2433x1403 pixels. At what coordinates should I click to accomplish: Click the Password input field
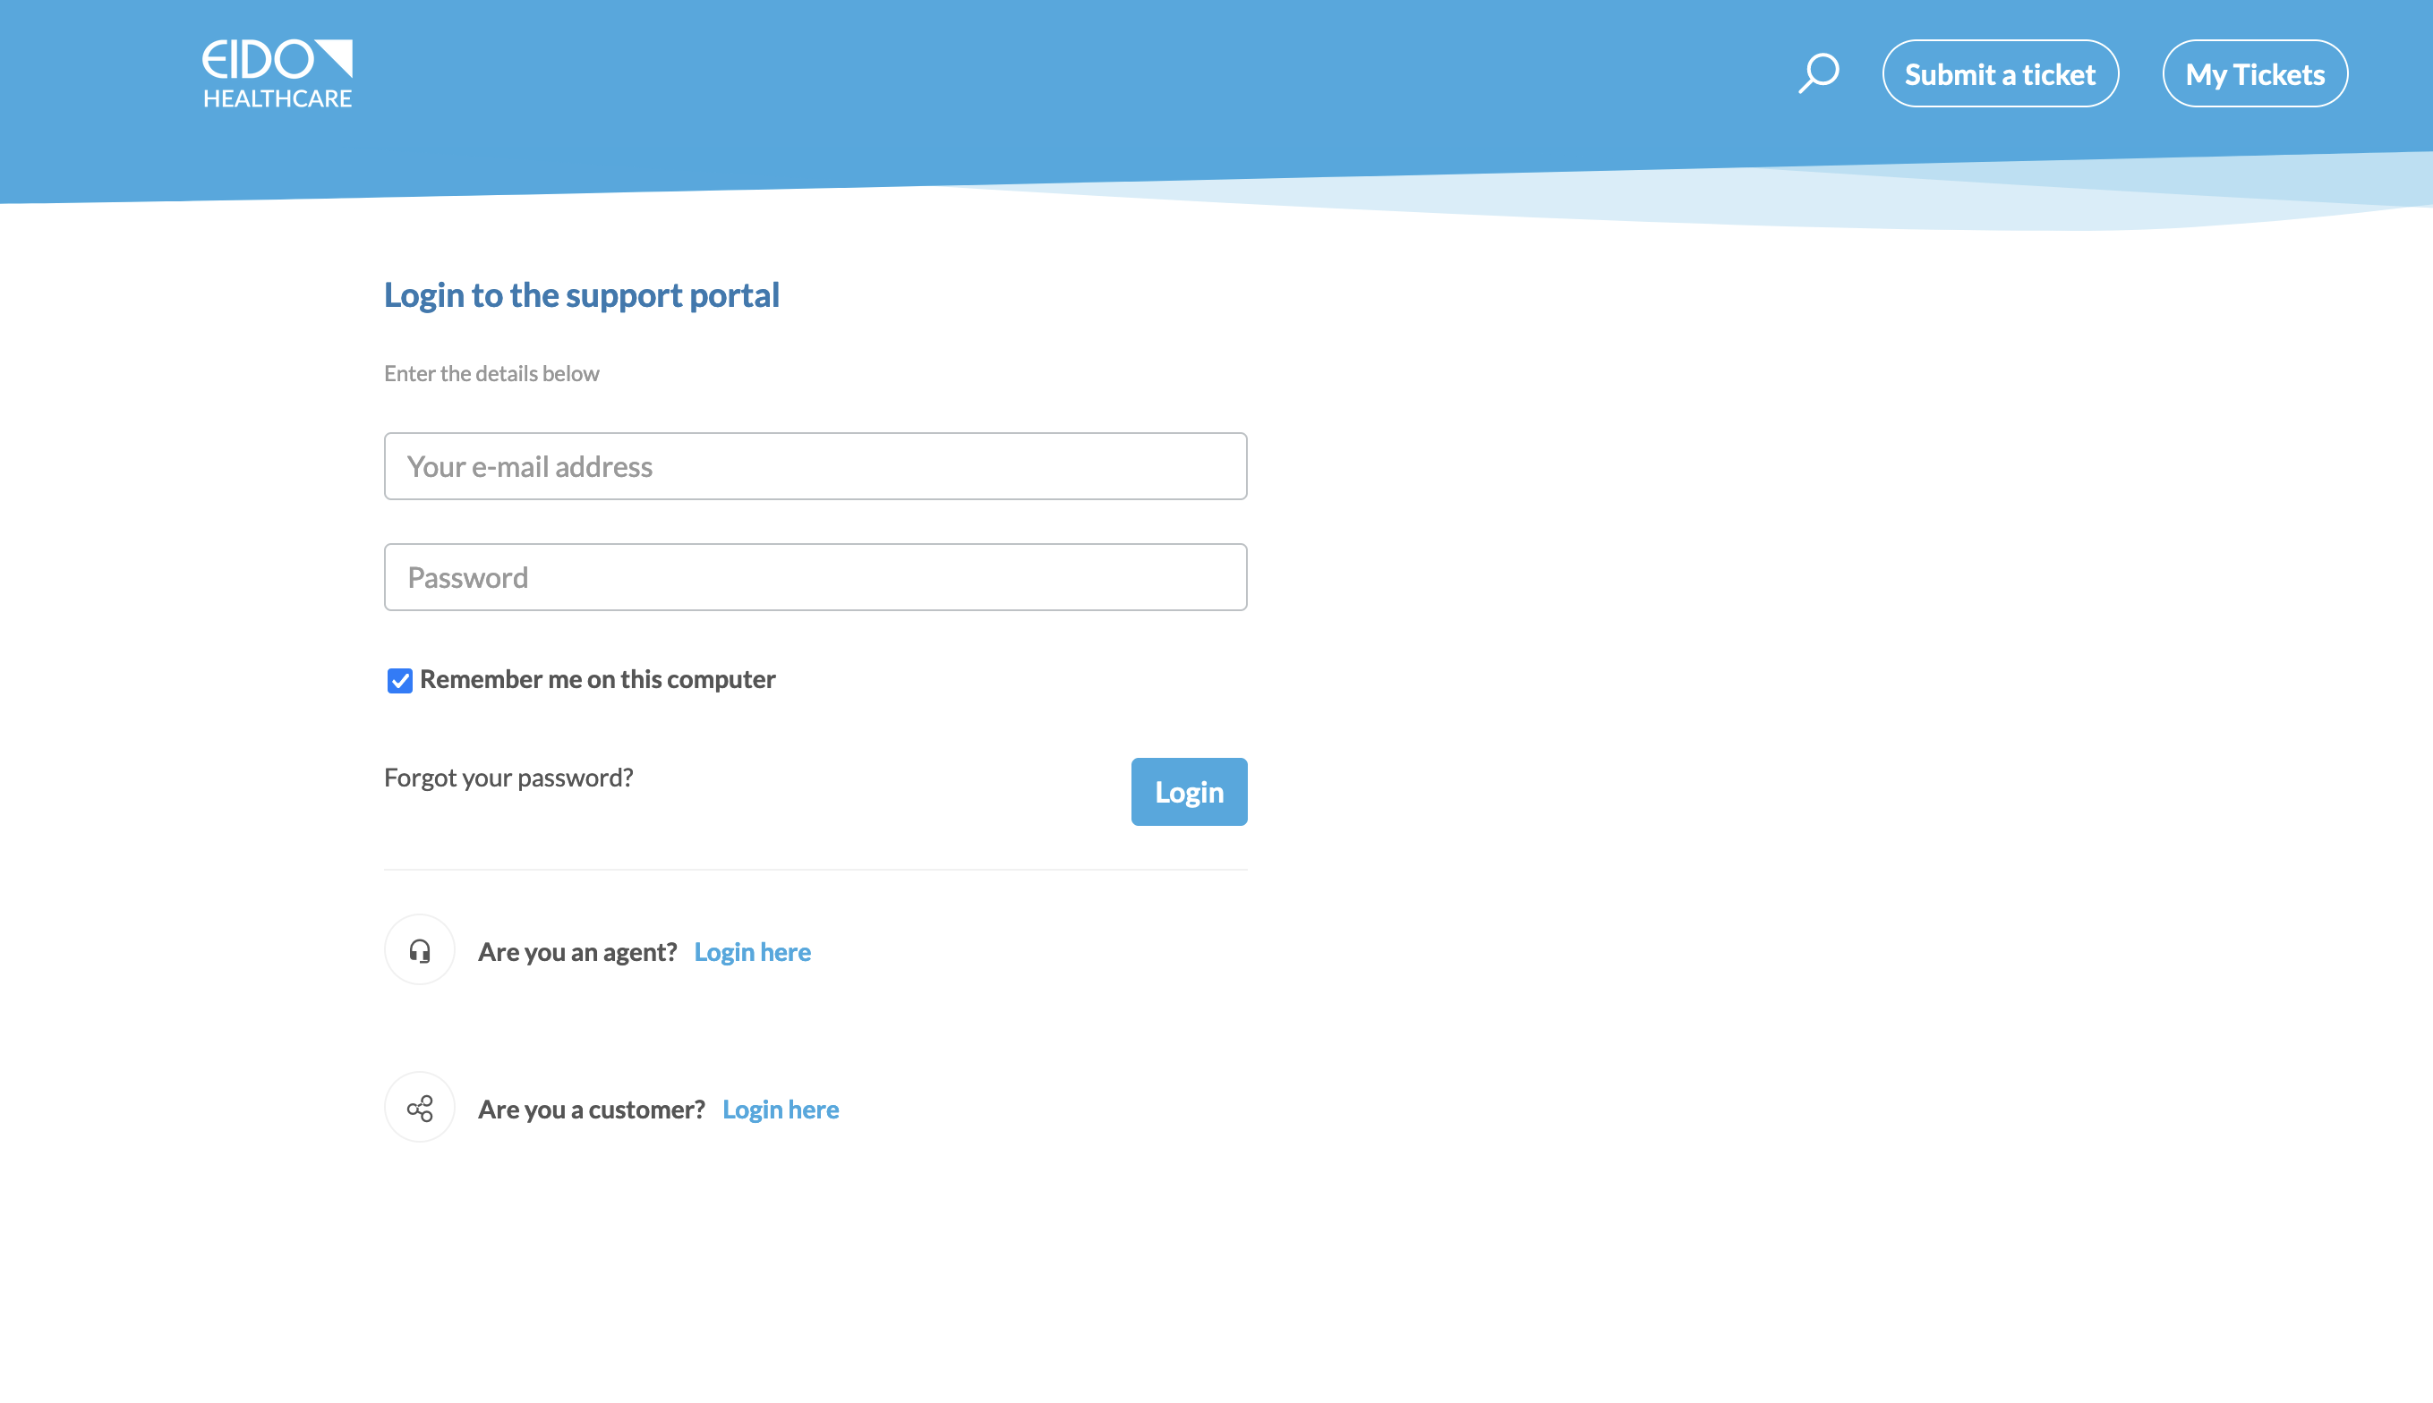(815, 576)
